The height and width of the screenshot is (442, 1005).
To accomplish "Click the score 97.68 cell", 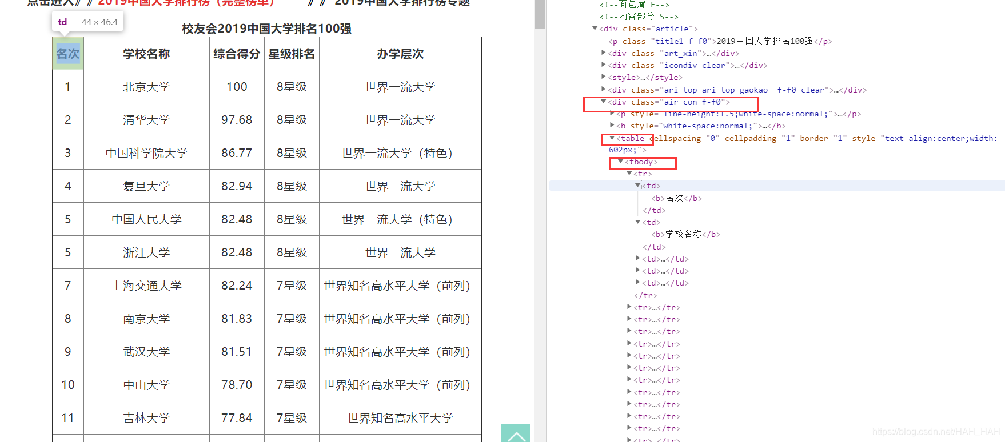I will tap(237, 120).
